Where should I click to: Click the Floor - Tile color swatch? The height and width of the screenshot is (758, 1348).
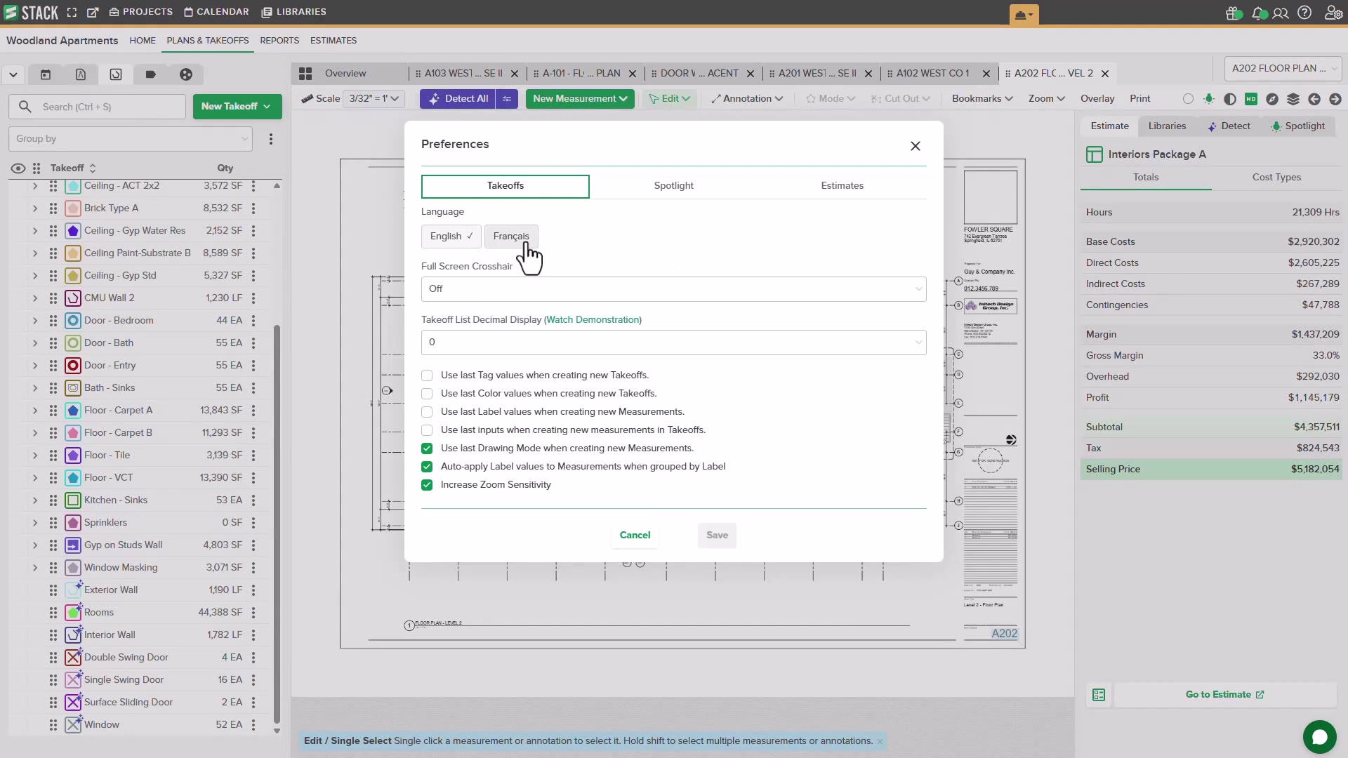[x=73, y=456]
